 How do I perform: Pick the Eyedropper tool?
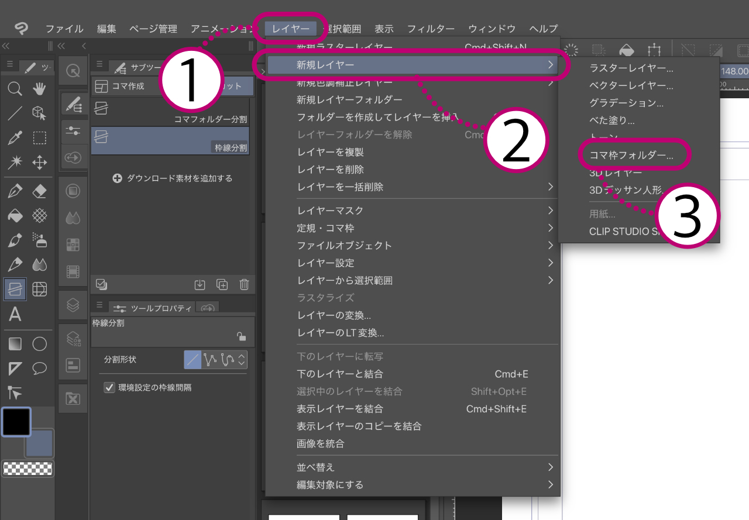click(15, 138)
